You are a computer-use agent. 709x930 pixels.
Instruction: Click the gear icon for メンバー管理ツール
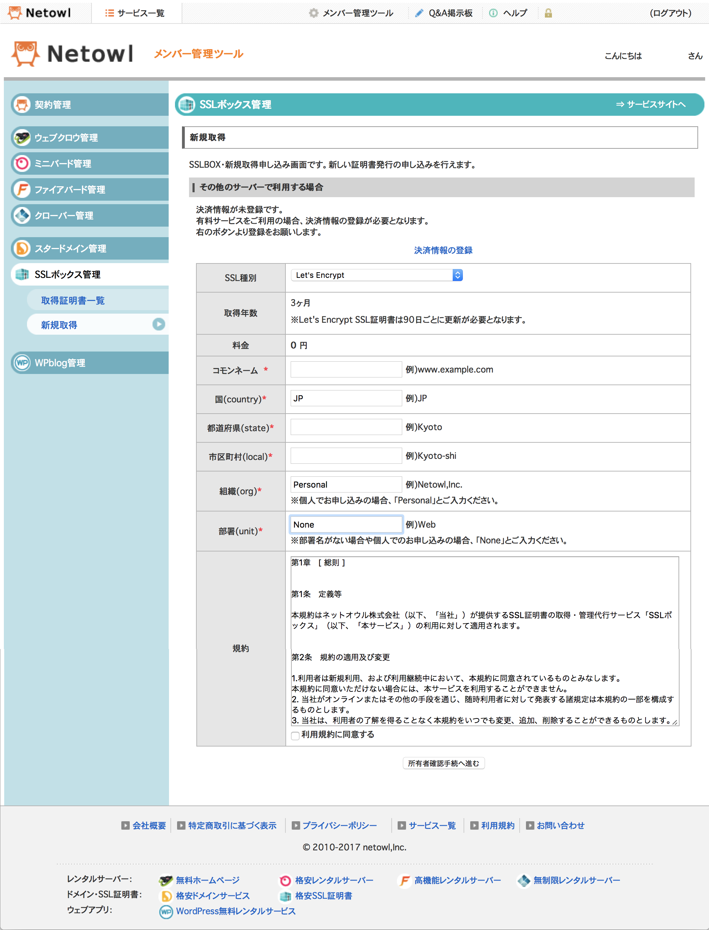click(x=313, y=13)
